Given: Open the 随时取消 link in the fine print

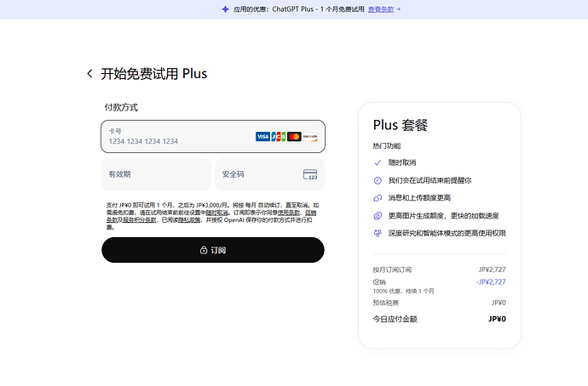Looking at the screenshot, I should [216, 213].
